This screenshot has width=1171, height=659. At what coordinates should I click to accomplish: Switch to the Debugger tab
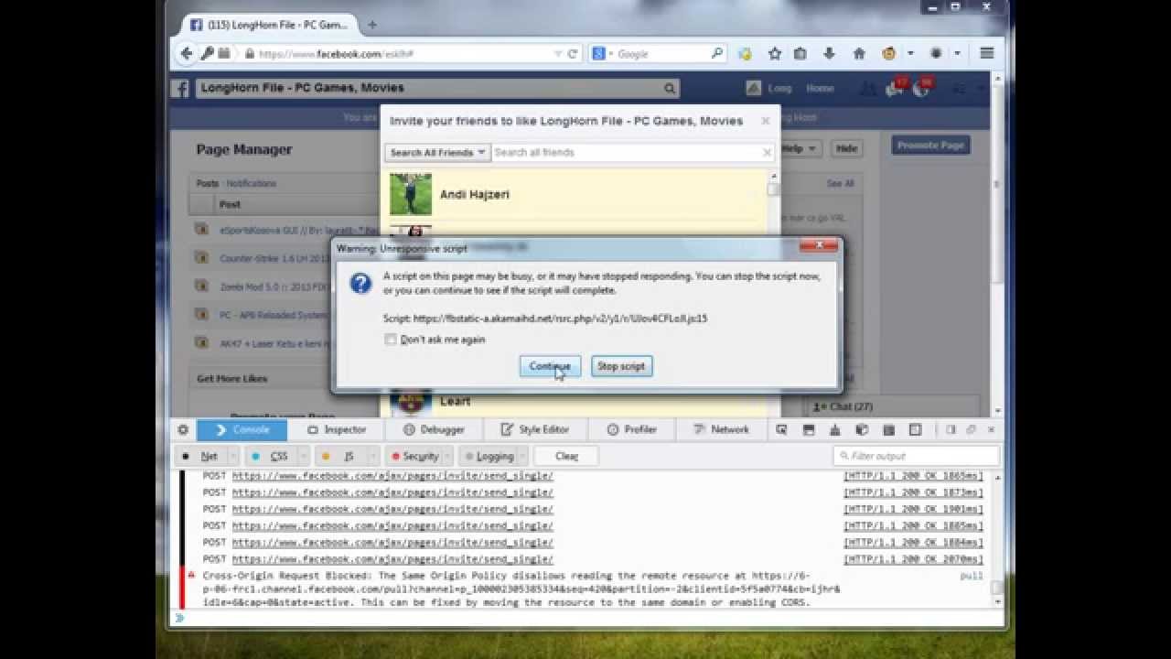click(x=434, y=429)
